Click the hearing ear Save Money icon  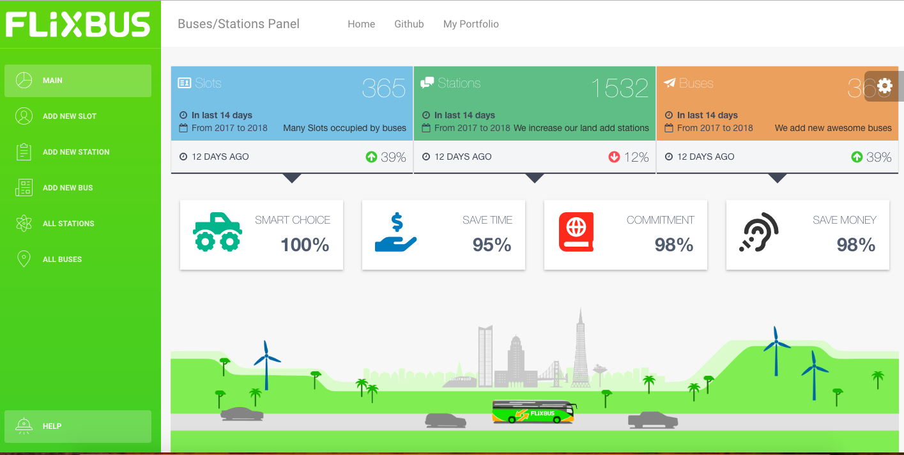tap(759, 232)
